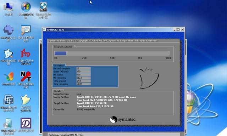This screenshot has width=227, height=136.
Task: Click the Time remaining value 16:34
Action: tap(84, 84)
